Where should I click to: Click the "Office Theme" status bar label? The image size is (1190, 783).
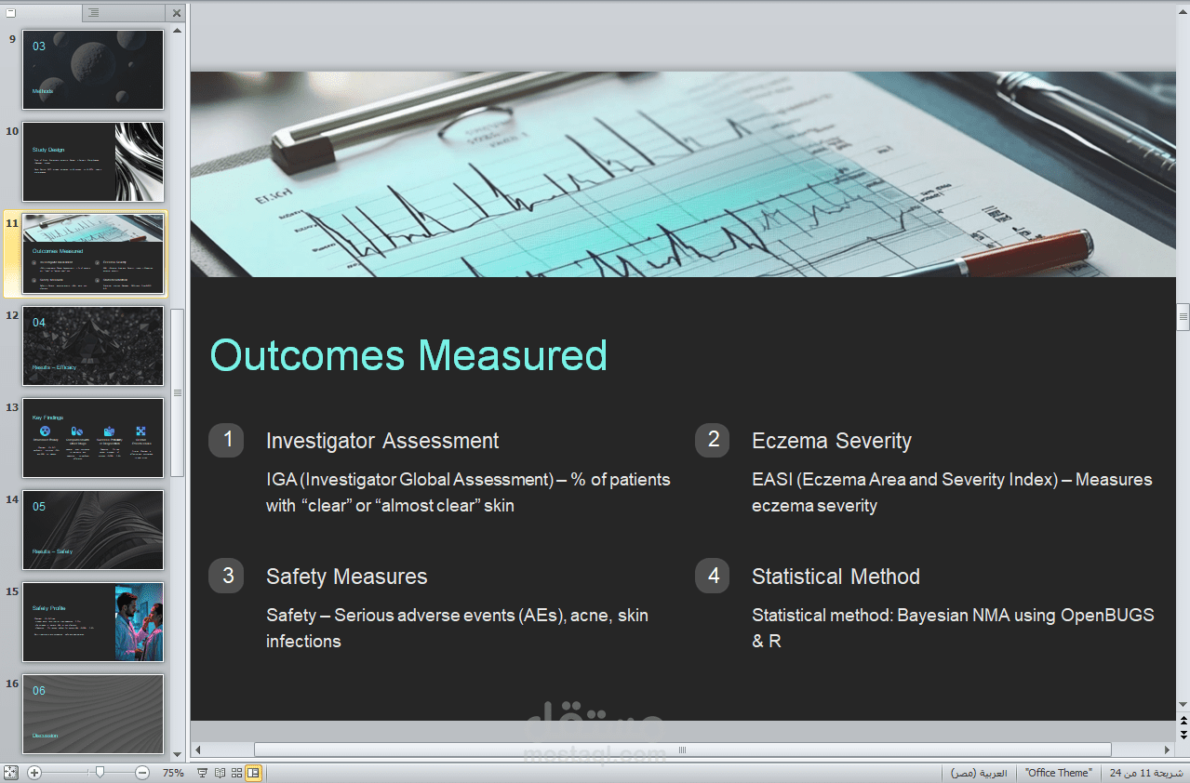(1058, 773)
